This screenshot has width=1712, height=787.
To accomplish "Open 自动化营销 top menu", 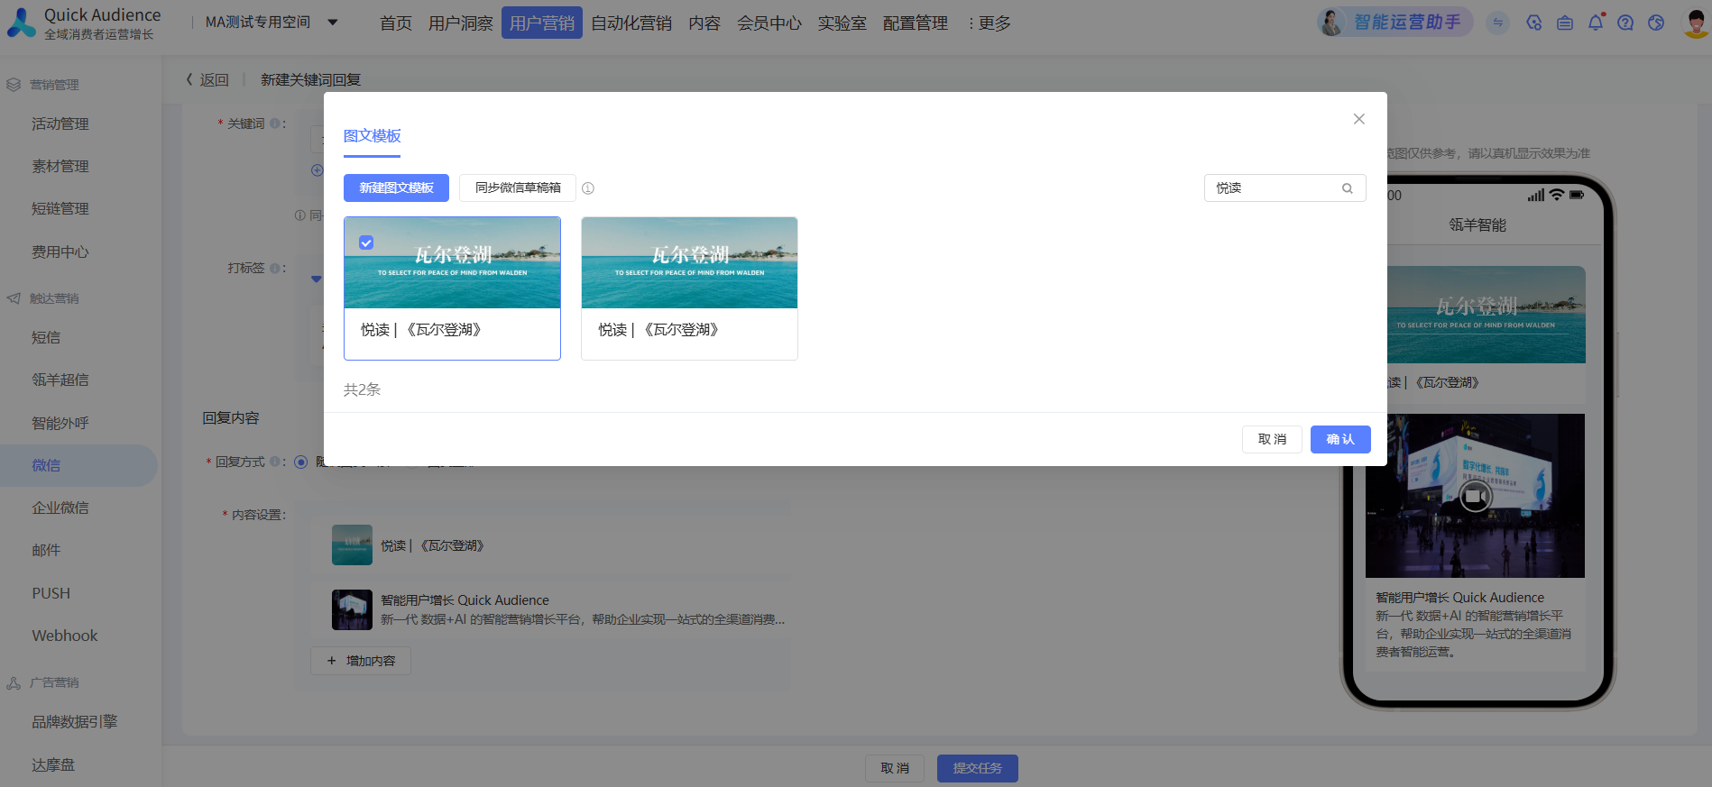I will pos(631,23).
